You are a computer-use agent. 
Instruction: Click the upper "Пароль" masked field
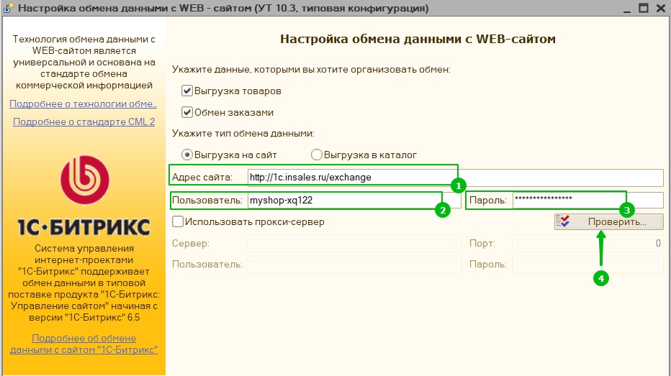[x=588, y=201]
